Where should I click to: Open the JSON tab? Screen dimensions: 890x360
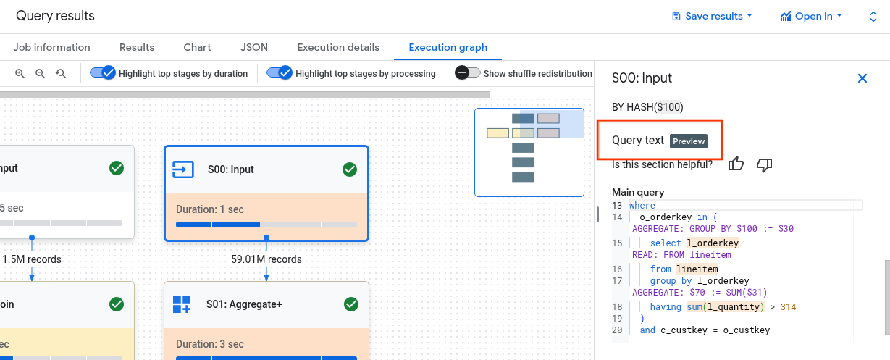(x=254, y=47)
